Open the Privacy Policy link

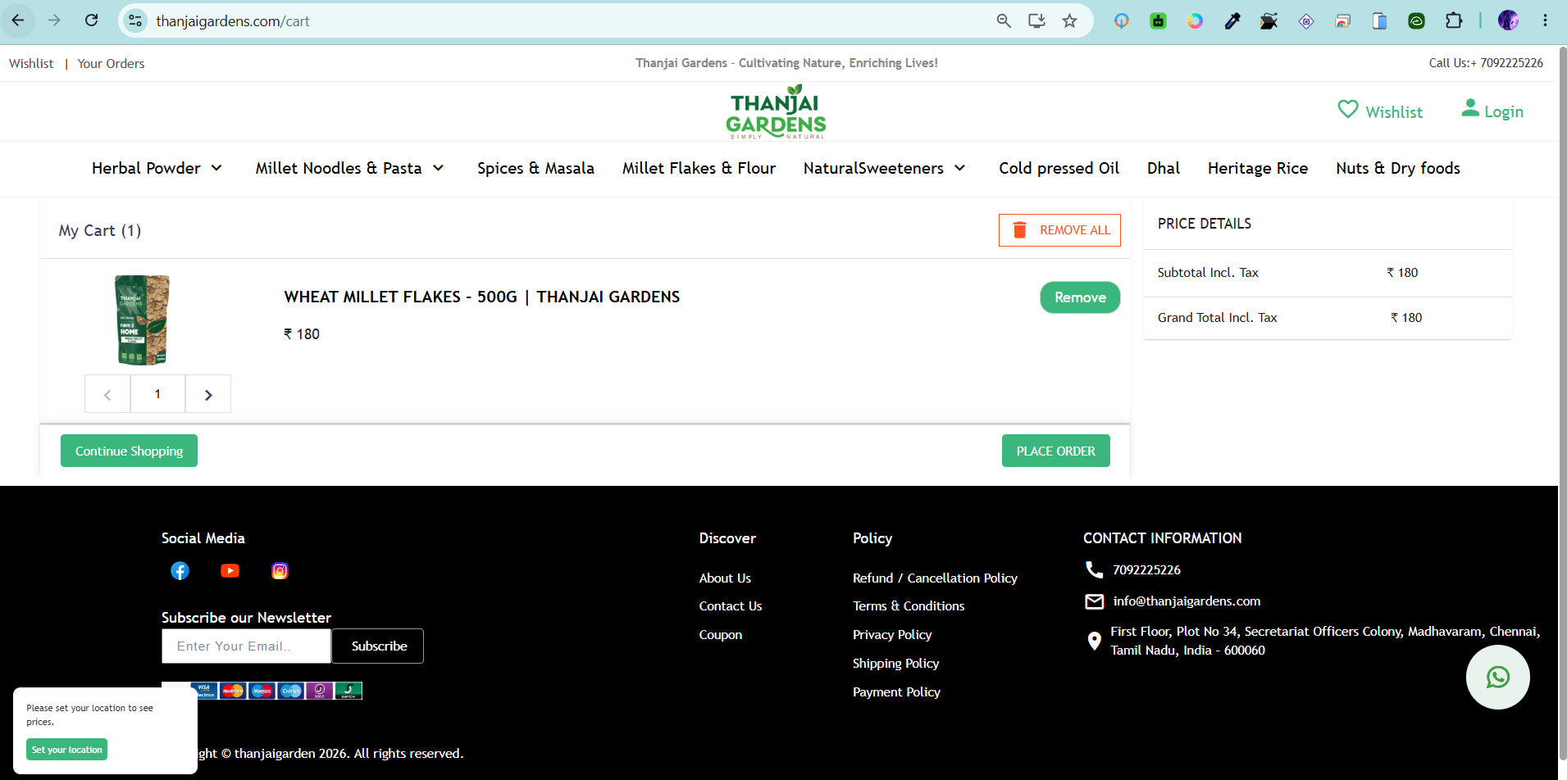pyautogui.click(x=892, y=634)
